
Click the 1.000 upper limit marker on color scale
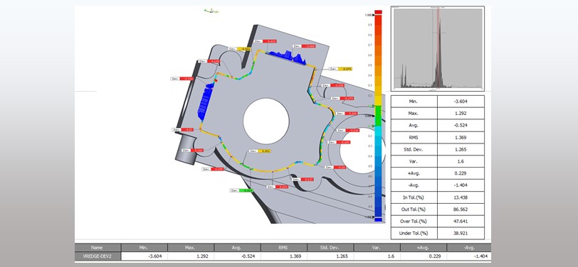pyautogui.click(x=369, y=15)
